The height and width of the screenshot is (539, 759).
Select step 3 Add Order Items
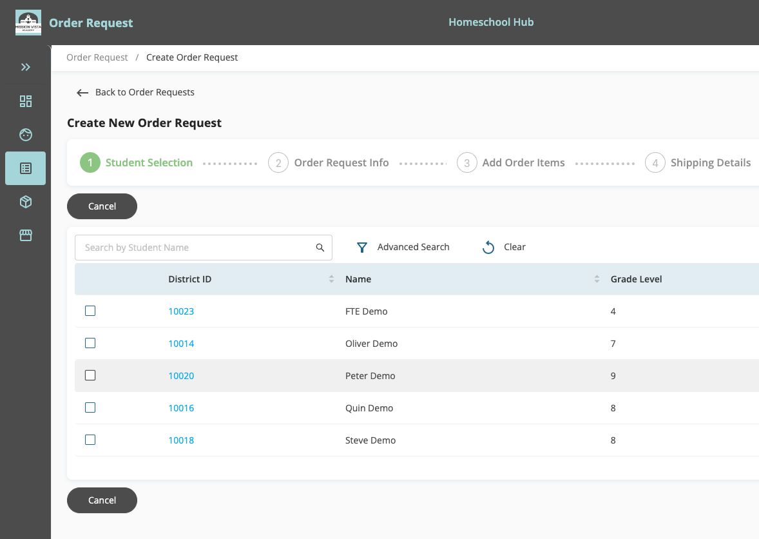pyautogui.click(x=511, y=162)
